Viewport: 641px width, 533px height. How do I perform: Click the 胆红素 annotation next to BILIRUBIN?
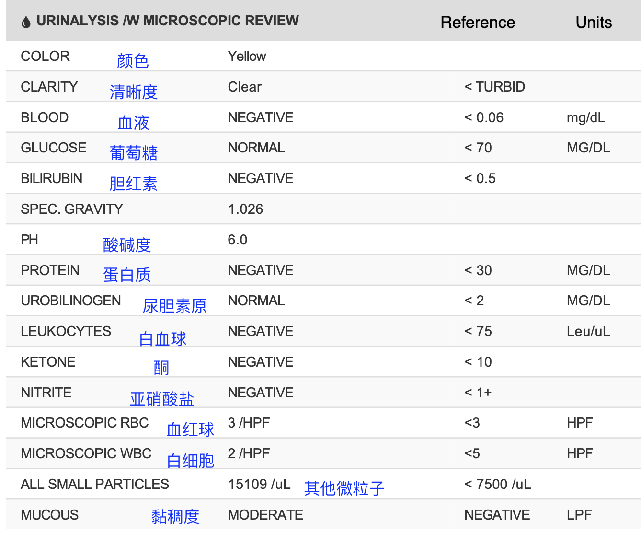tap(134, 184)
